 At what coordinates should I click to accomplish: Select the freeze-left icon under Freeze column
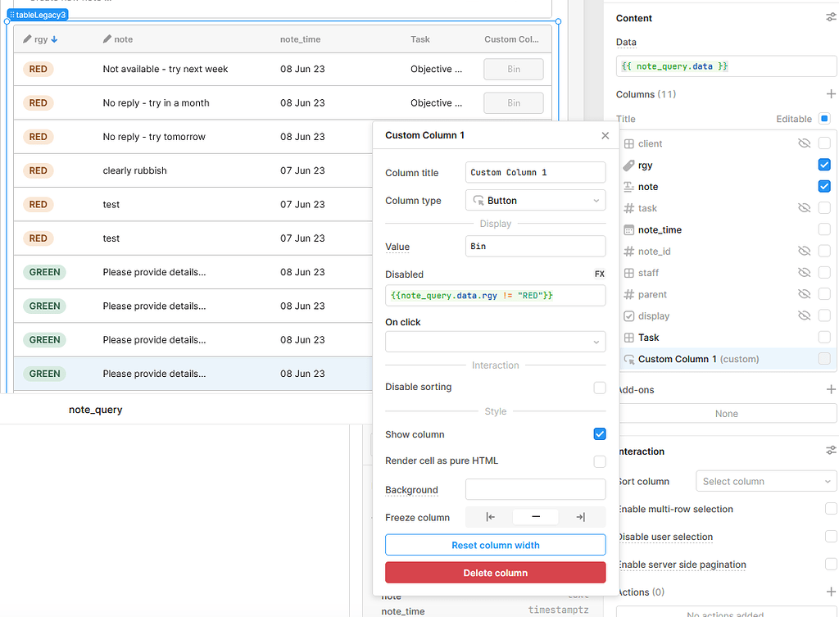click(x=490, y=517)
